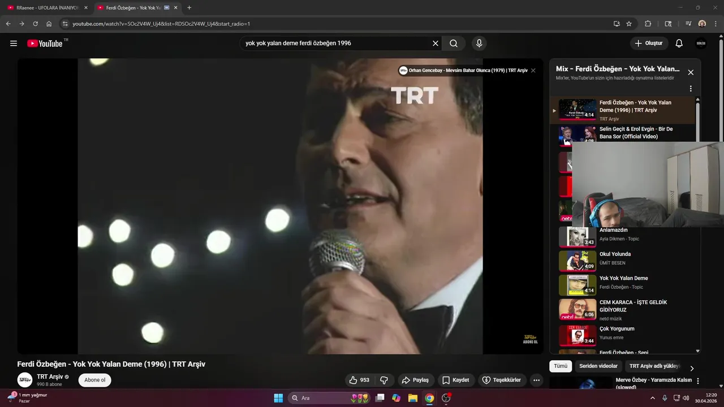Select the Seriden videolar filter chip

(x=598, y=366)
